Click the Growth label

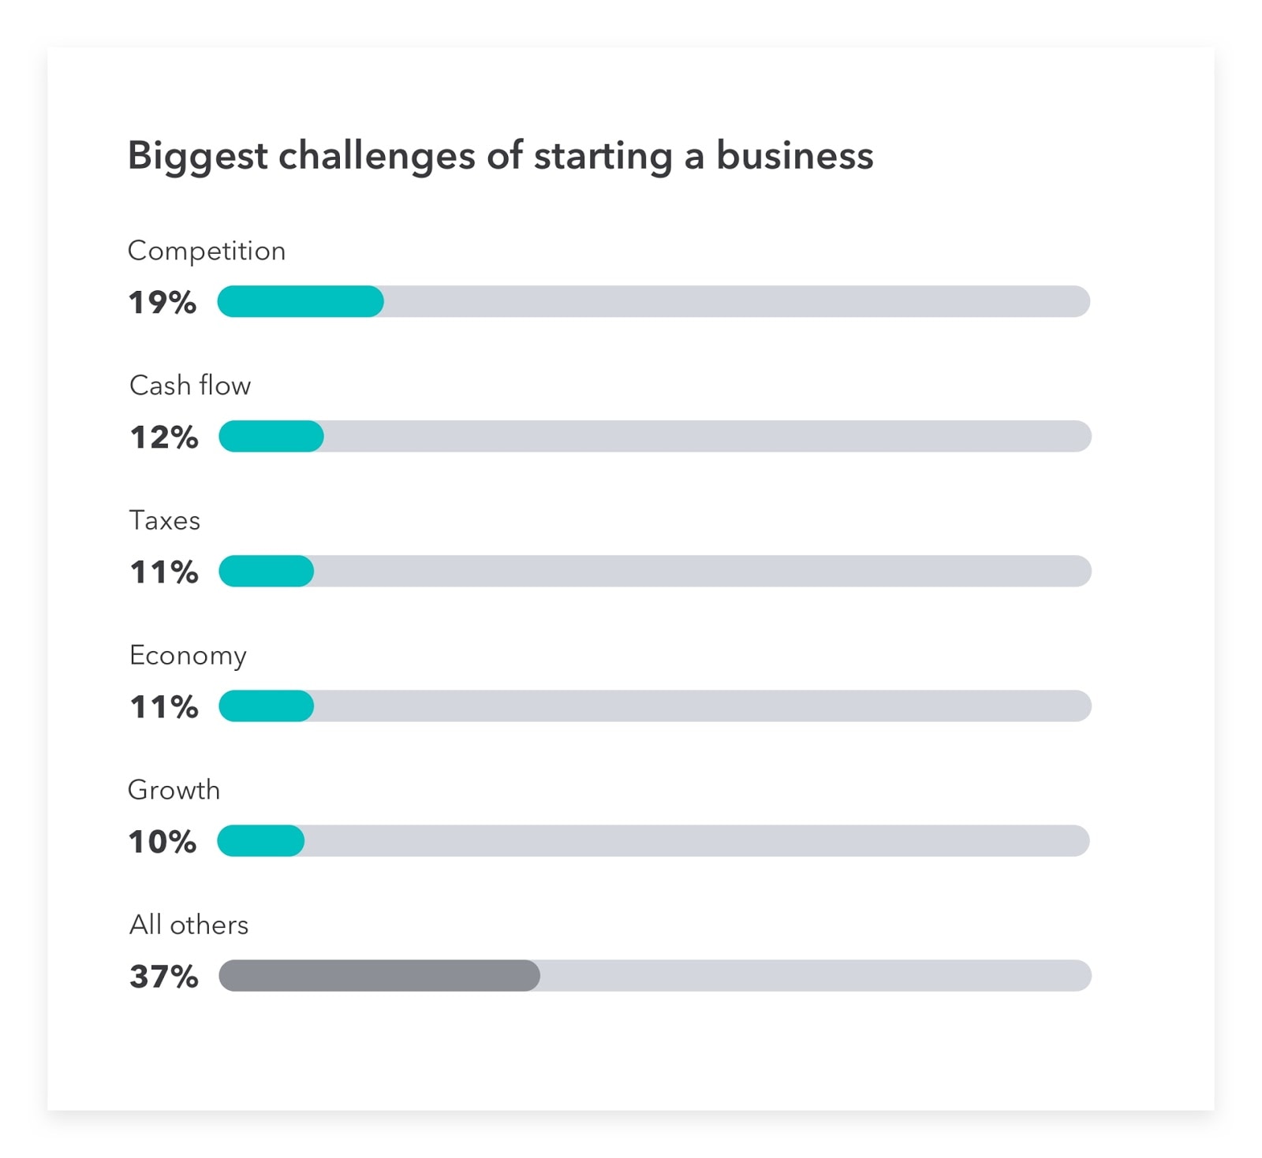pyautogui.click(x=174, y=790)
